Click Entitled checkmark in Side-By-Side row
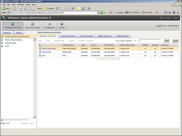The width and height of the screenshot is (182, 136). [145, 52]
